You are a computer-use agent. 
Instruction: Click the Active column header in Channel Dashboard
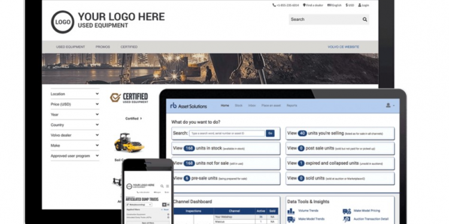(261, 211)
